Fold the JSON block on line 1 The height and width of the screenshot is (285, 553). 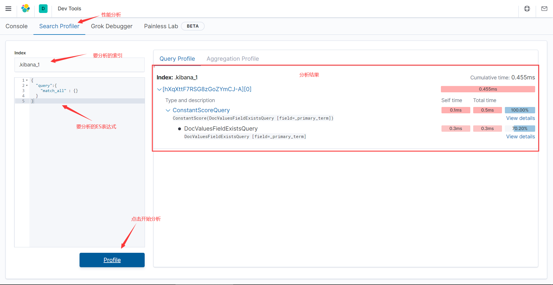26,80
